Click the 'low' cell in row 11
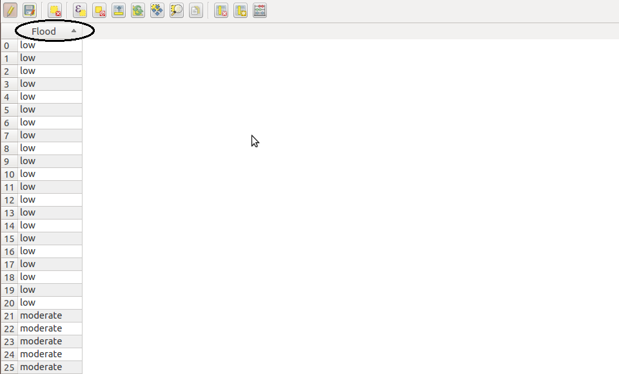This screenshot has height=374, width=619. [50, 187]
